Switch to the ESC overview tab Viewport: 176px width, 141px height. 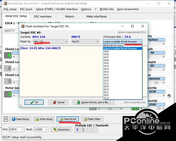(43, 16)
